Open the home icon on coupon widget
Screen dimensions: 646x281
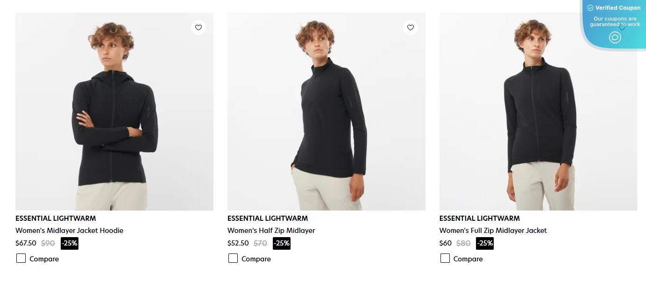tap(614, 37)
